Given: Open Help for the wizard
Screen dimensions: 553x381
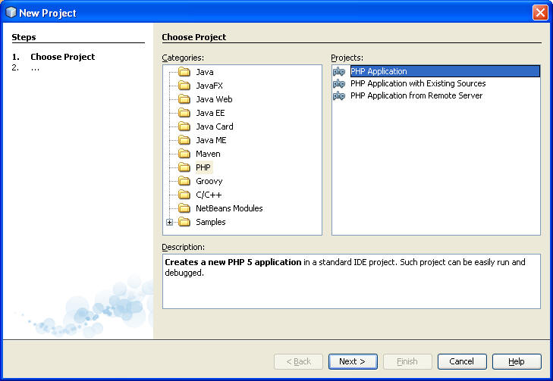Looking at the screenshot, I should coord(517,361).
